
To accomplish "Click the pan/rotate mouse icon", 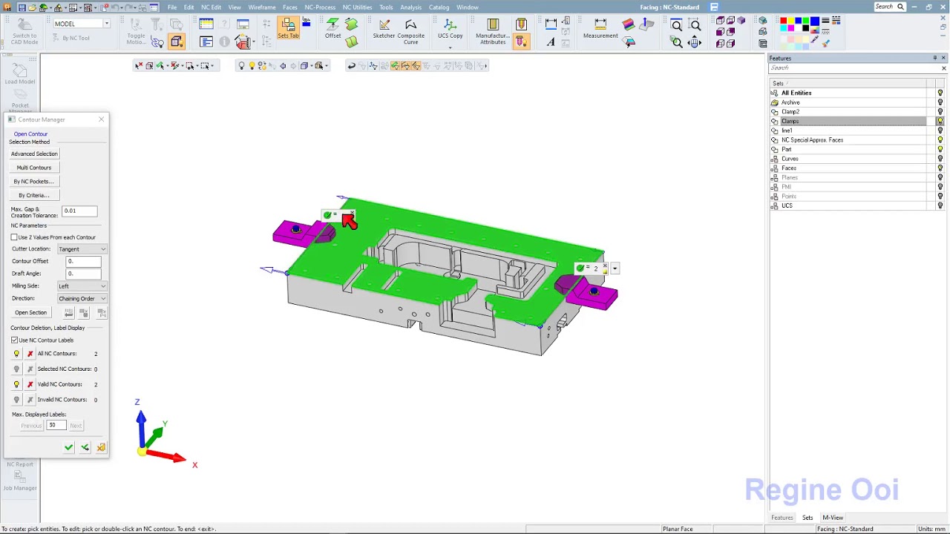I will 695,42.
